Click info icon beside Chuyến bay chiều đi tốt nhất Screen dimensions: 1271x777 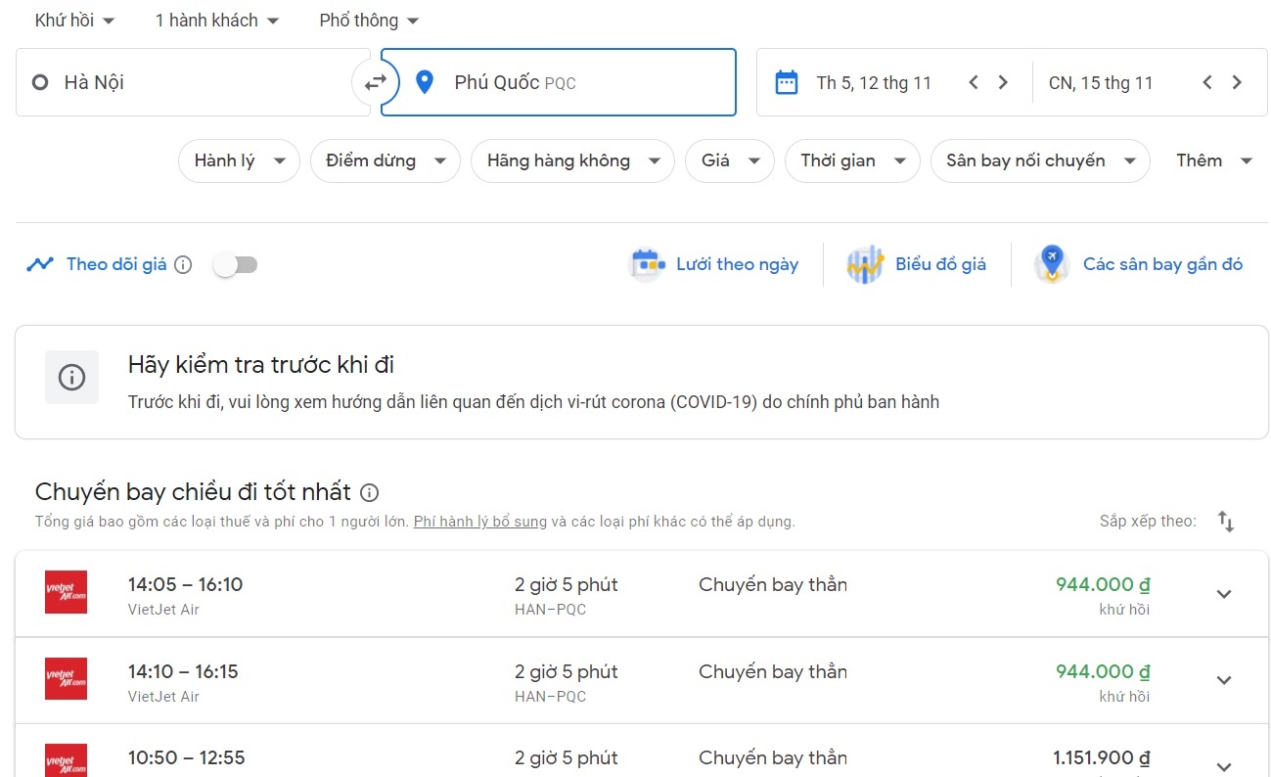[369, 492]
